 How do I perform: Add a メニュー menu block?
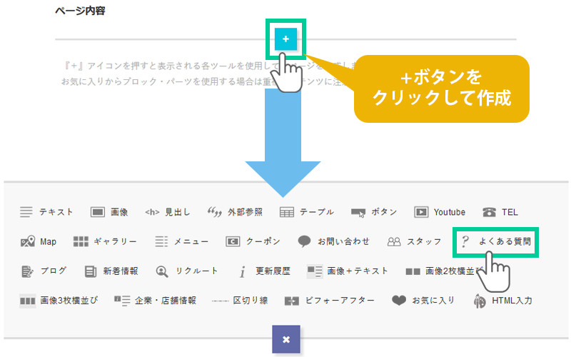(x=181, y=241)
